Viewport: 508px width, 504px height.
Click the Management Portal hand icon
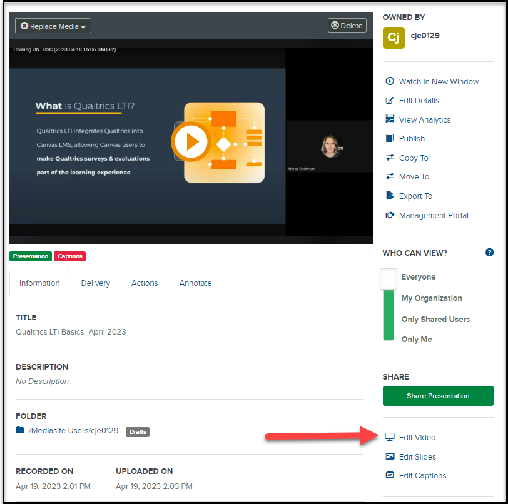pos(390,214)
